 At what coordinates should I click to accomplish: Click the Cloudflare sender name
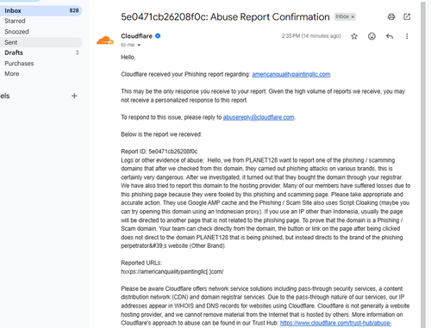(136, 36)
